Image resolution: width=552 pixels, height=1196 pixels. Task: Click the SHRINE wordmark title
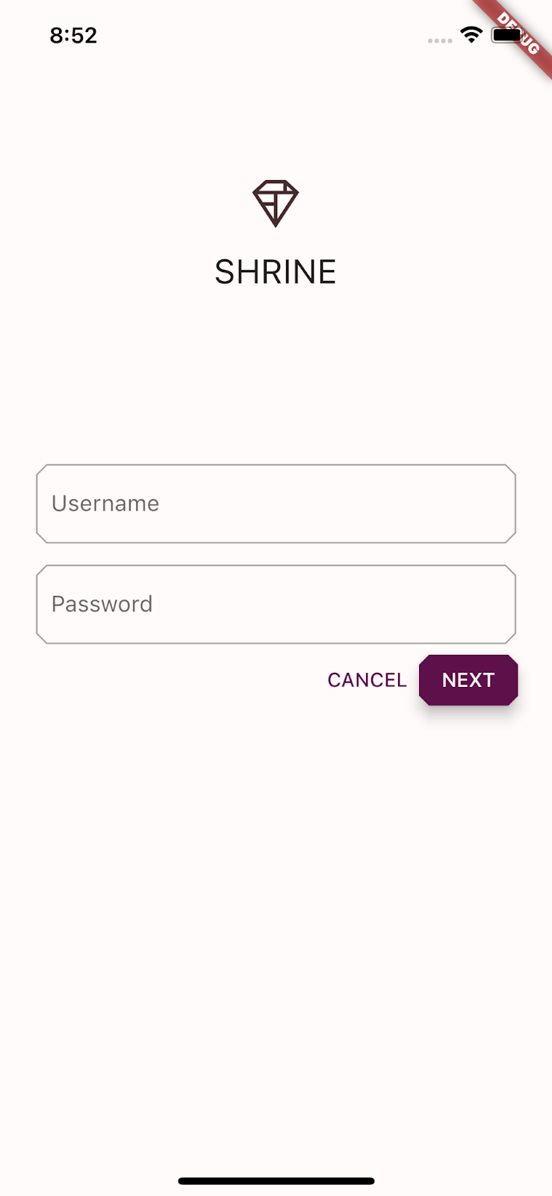pyautogui.click(x=276, y=271)
